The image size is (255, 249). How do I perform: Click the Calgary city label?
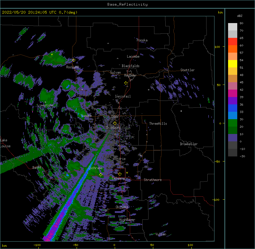click(118, 178)
